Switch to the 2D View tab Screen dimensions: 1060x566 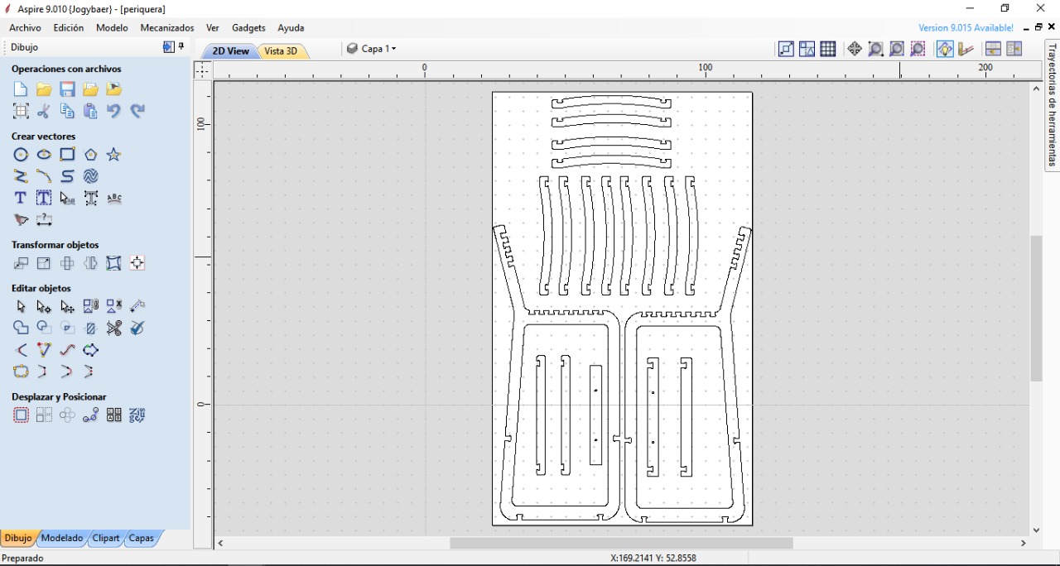(x=230, y=51)
